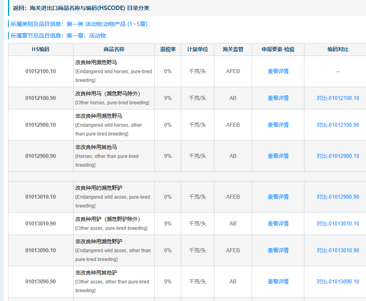This screenshot has width=366, height=301.
Task: Click AFEB supervision cell for 01012100.10
Action: click(233, 72)
